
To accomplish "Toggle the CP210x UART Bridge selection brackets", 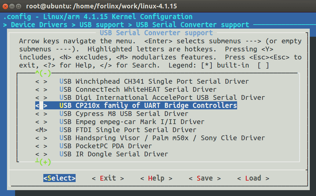I will [41, 106].
